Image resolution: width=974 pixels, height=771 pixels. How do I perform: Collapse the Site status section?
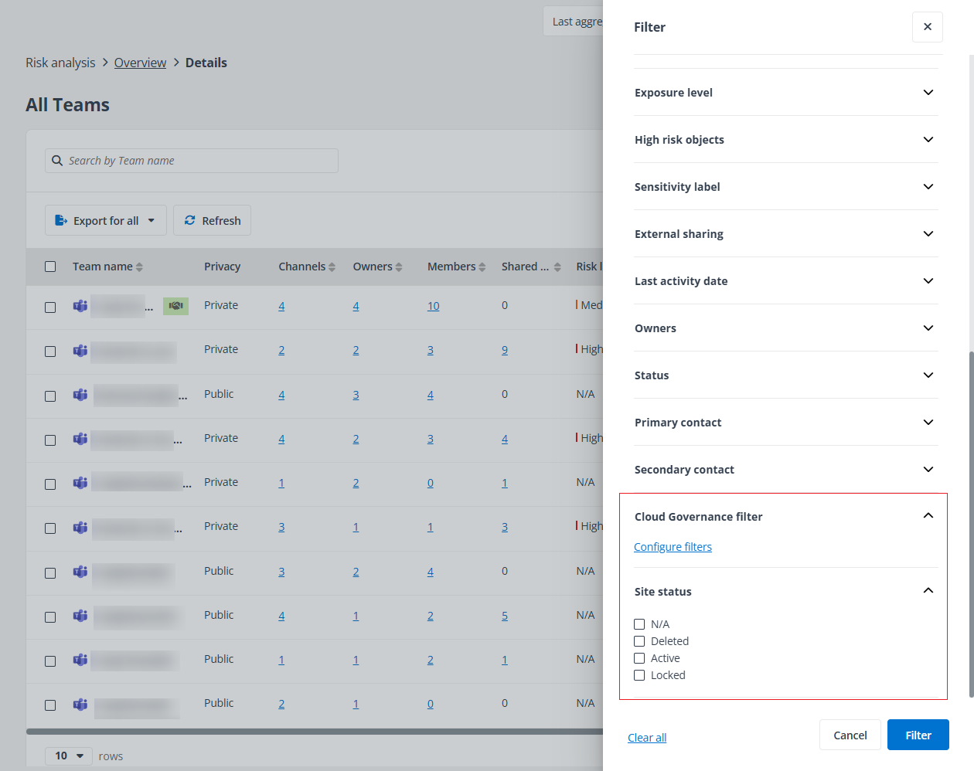928,589
